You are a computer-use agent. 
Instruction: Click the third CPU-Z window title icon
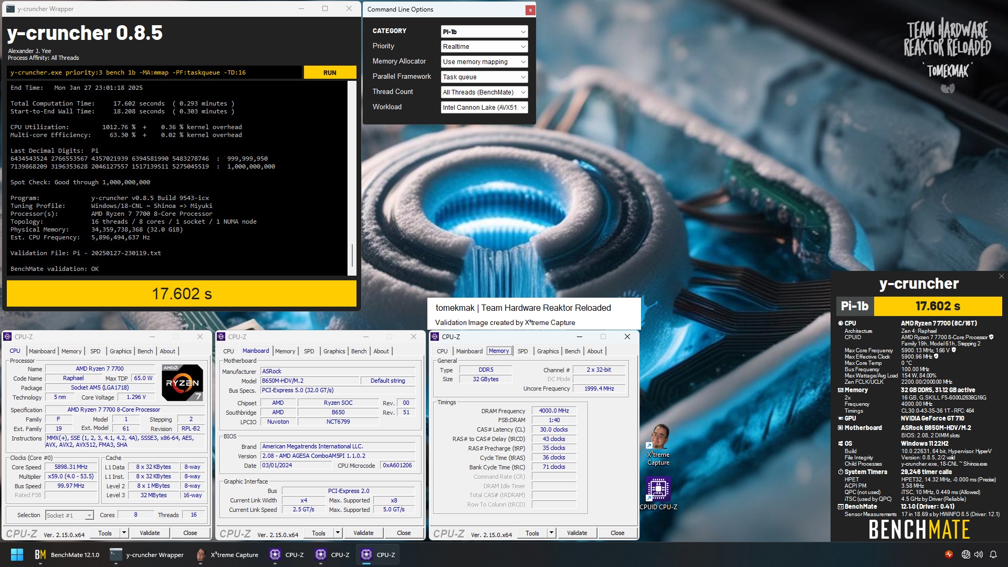click(x=435, y=337)
